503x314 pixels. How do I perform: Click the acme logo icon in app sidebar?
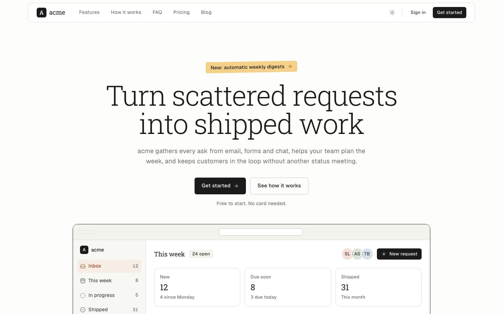click(x=84, y=250)
